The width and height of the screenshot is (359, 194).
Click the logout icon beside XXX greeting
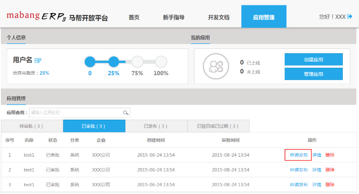350,17
